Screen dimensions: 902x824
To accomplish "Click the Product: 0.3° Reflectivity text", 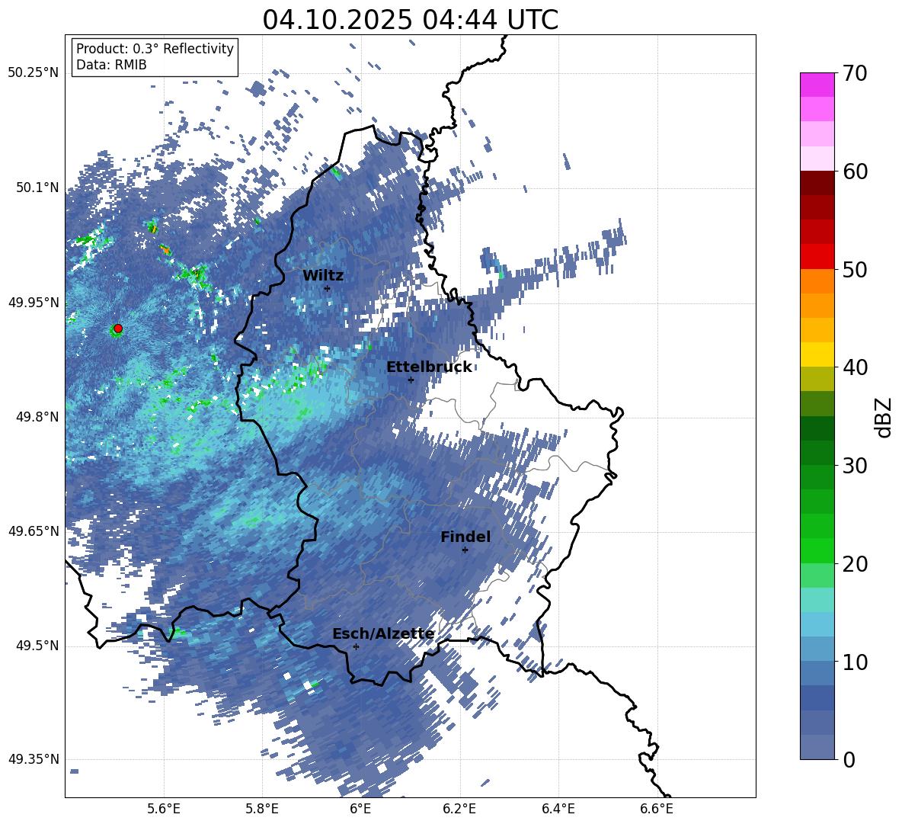I will 155,49.
